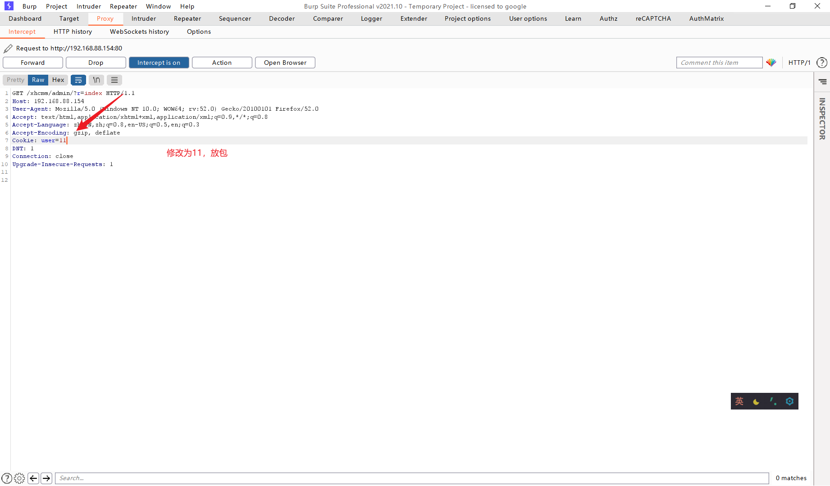The height and width of the screenshot is (486, 830).
Task: Open the HTTP/1 protocol dropdown
Action: click(x=800, y=63)
